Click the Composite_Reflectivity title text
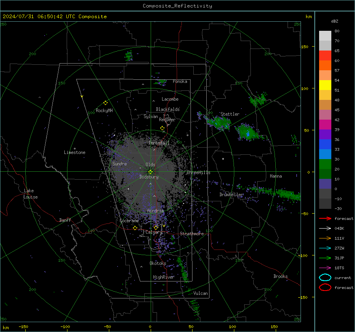This screenshot has width=355, height=332. click(x=177, y=6)
